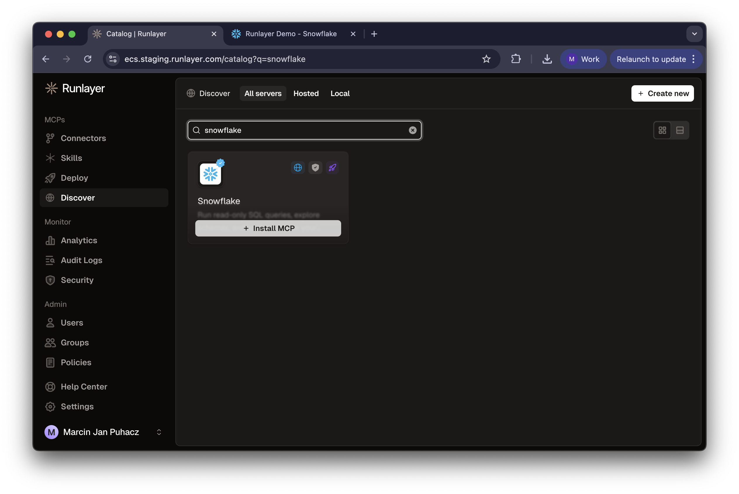739x494 pixels.
Task: Switch to the Hosted tab
Action: (x=306, y=93)
